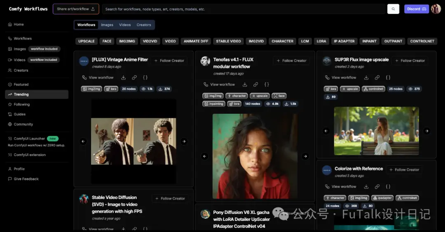This screenshot has width=445, height=232.
Task: Open JSON braces icon for Tenofas workflow
Action: [267, 84]
